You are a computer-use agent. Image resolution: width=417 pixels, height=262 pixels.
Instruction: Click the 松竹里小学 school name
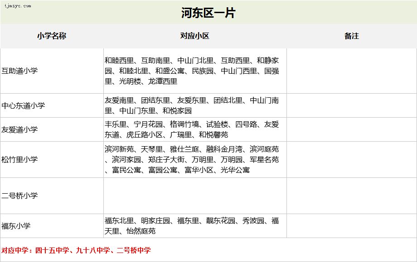20,159
